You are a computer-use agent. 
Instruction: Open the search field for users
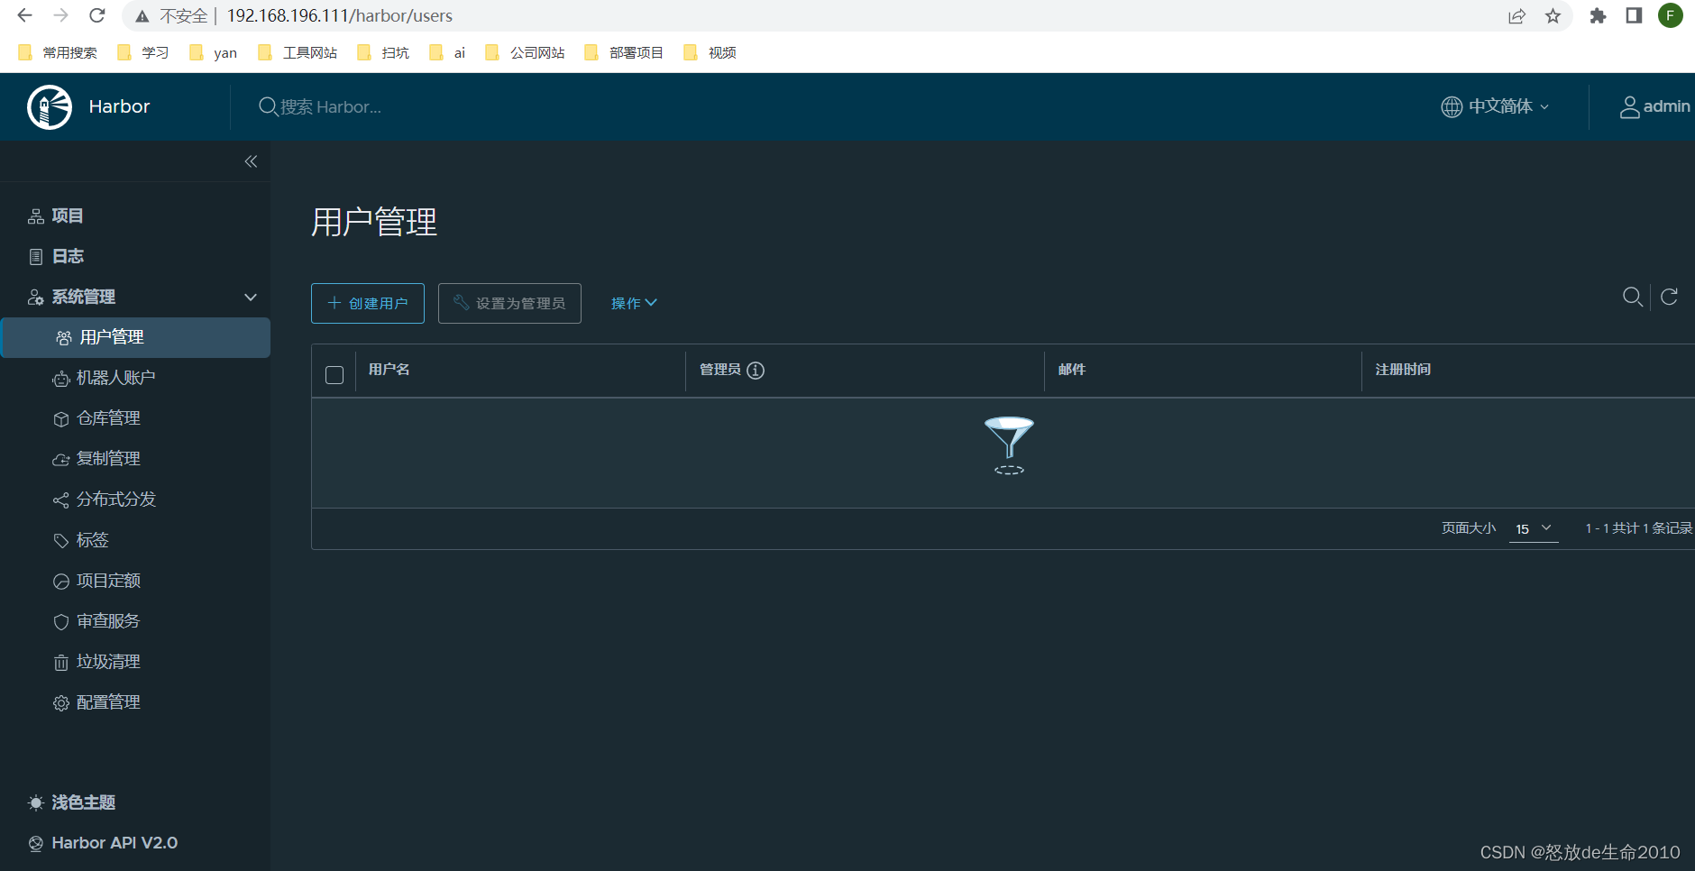coord(1632,297)
